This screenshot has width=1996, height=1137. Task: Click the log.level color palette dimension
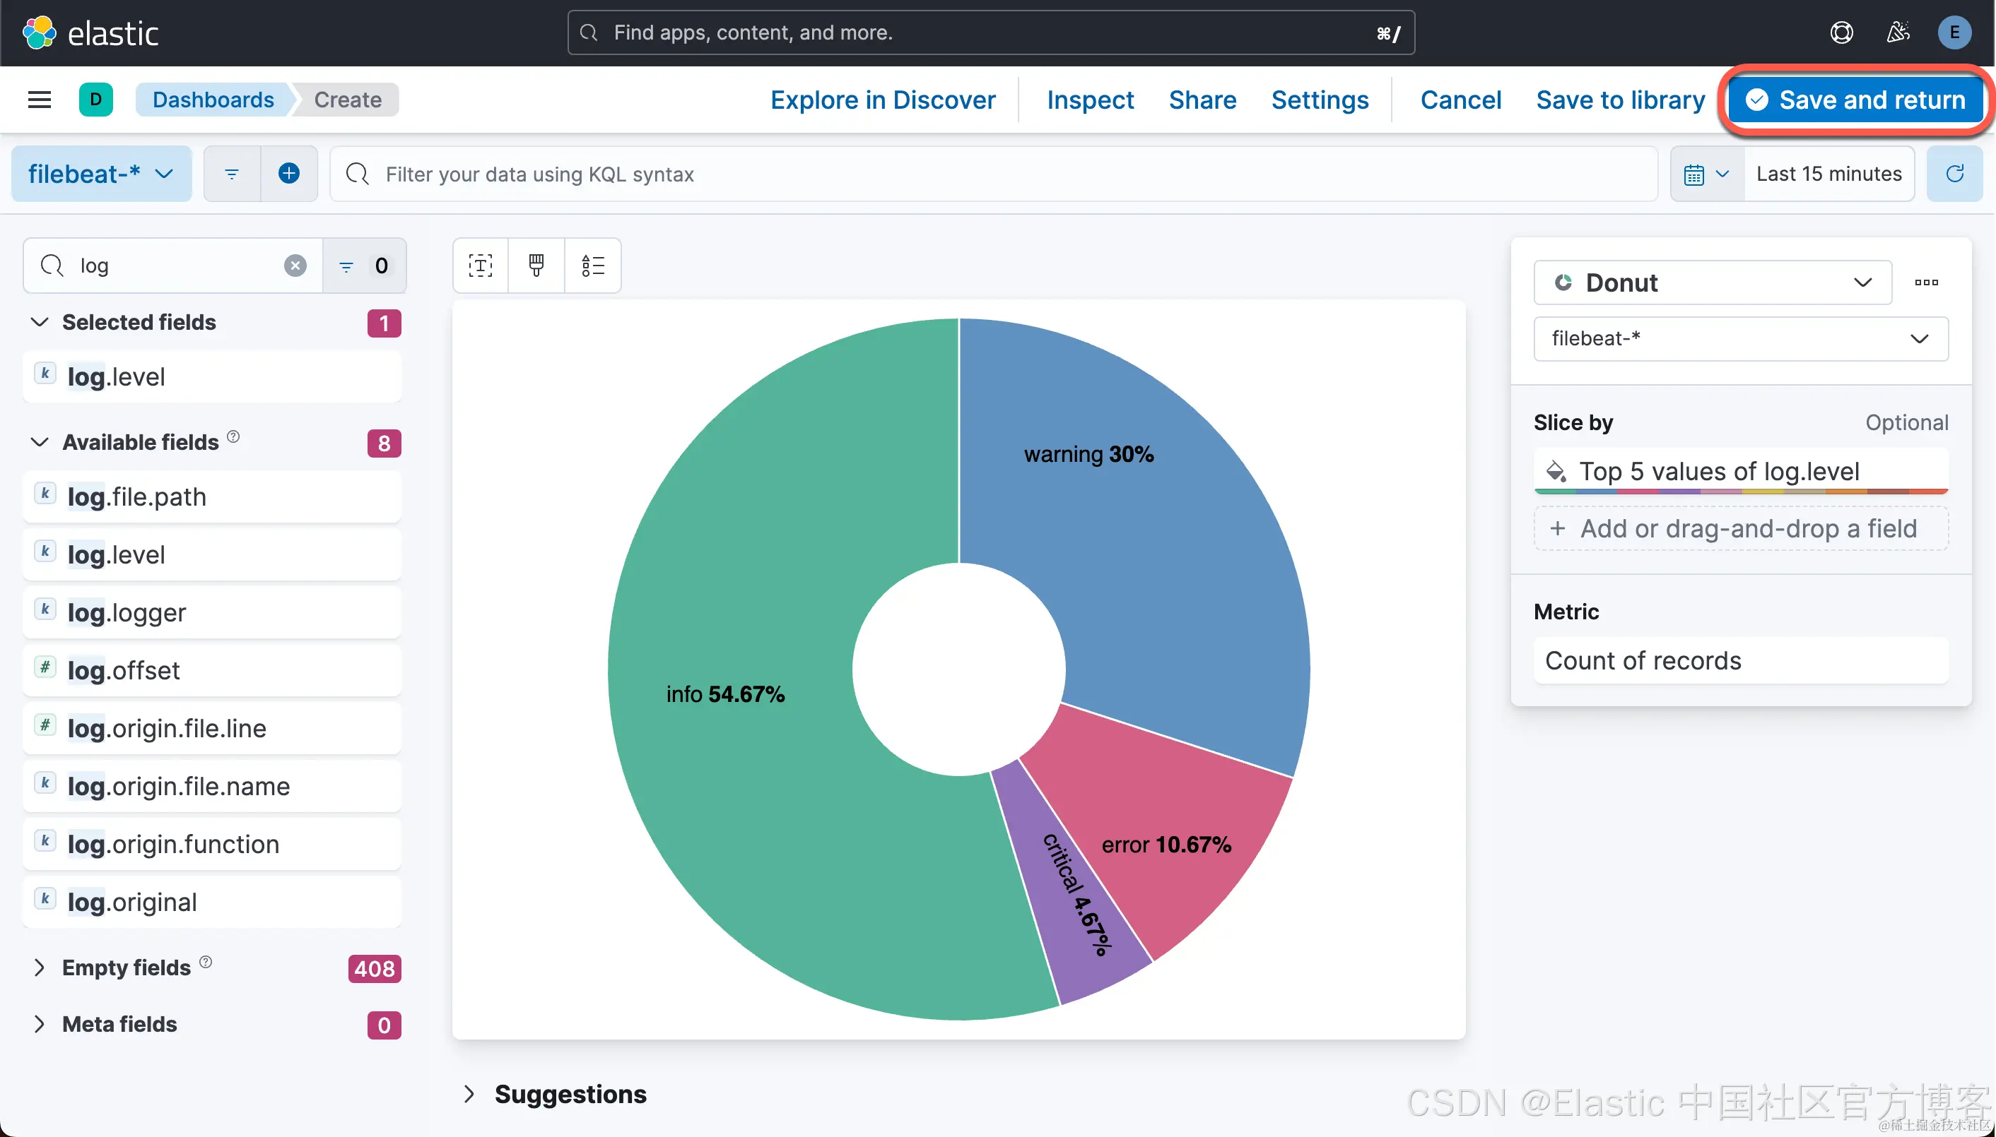[1718, 472]
